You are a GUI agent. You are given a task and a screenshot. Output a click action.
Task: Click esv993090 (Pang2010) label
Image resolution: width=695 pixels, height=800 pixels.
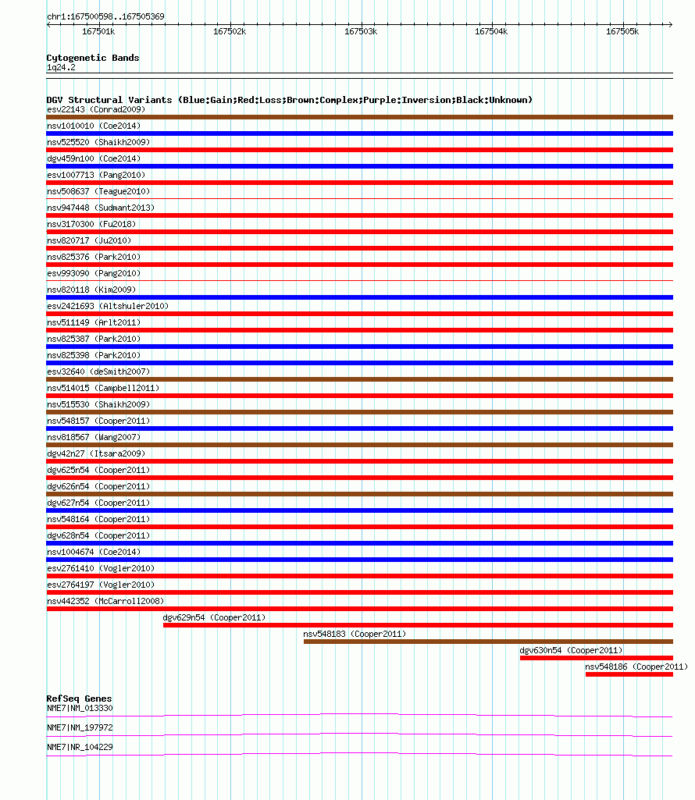click(94, 273)
